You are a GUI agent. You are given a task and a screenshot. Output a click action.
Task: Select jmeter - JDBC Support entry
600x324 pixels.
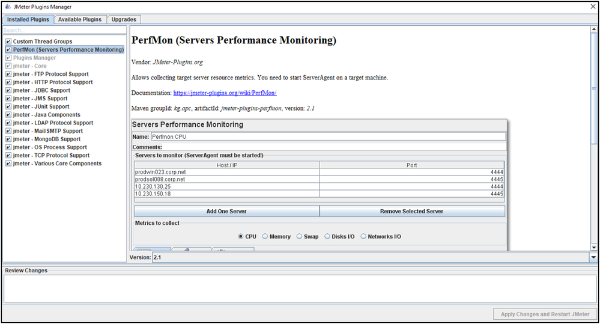[x=41, y=90]
